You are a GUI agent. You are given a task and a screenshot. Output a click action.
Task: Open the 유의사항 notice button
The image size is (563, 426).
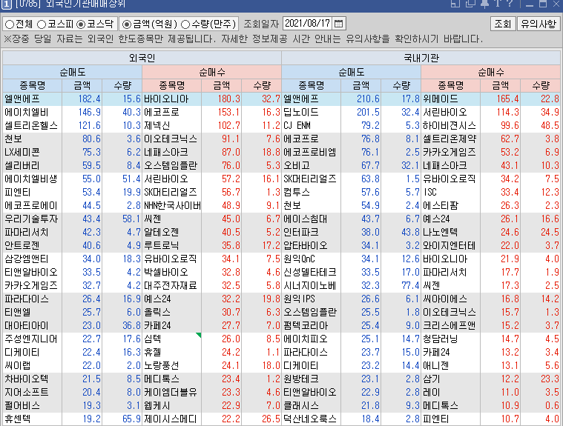tap(539, 24)
